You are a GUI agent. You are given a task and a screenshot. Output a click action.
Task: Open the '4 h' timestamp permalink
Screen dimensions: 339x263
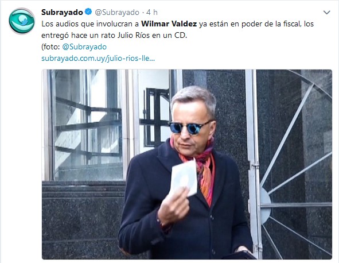pos(152,12)
